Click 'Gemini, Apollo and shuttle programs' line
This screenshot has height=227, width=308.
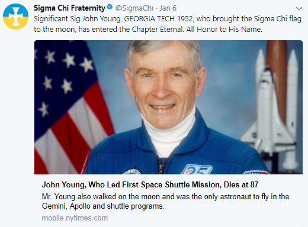(x=103, y=206)
